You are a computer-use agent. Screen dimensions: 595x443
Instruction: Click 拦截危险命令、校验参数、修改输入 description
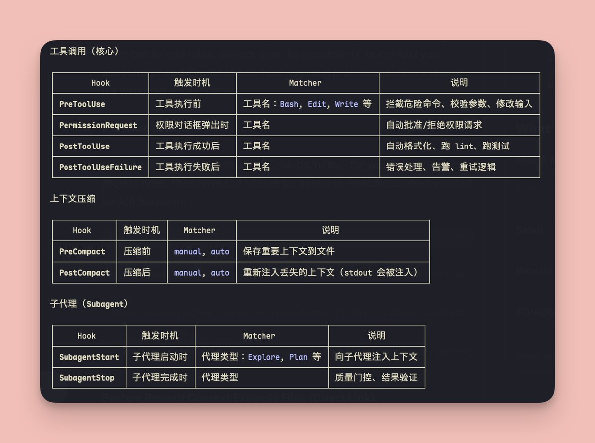[459, 104]
